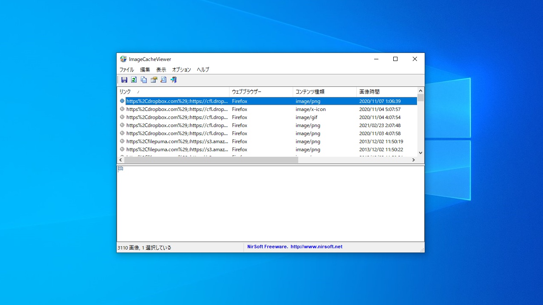Viewport: 543px width, 305px height.
Task: Click the empty image preview pane
Action: (x=271, y=204)
